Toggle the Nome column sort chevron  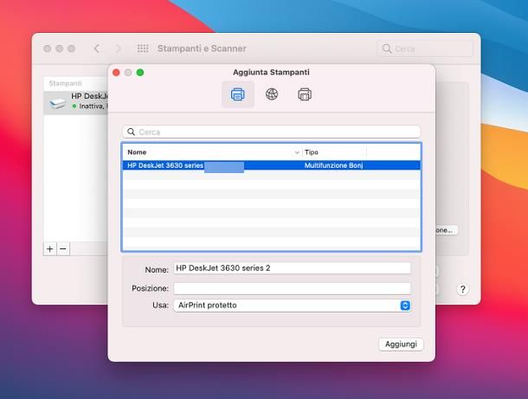297,152
